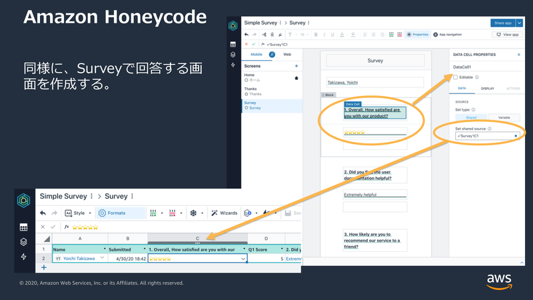Image resolution: width=533 pixels, height=300 pixels.
Task: Add a new screen with plus icon
Action: (296, 66)
